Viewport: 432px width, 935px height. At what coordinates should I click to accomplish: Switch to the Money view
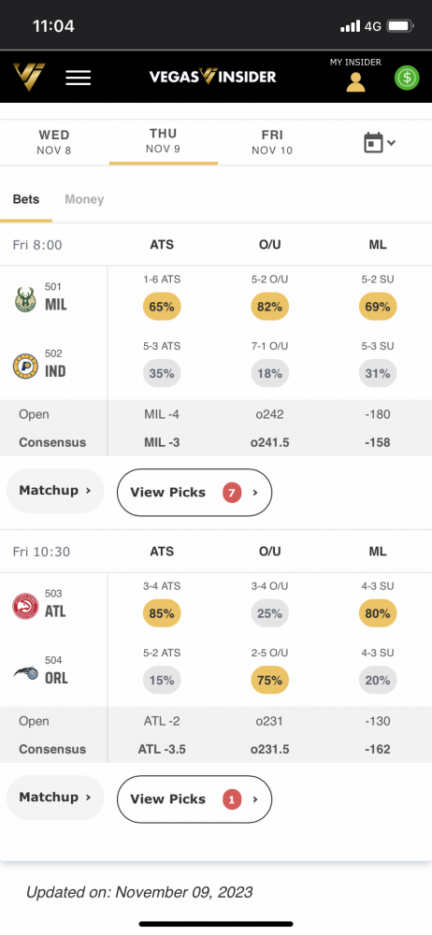[84, 200]
